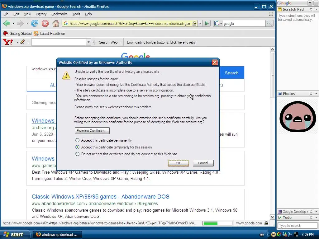
Task: Select Accept this certificate temporarily for this session
Action: pos(77,147)
